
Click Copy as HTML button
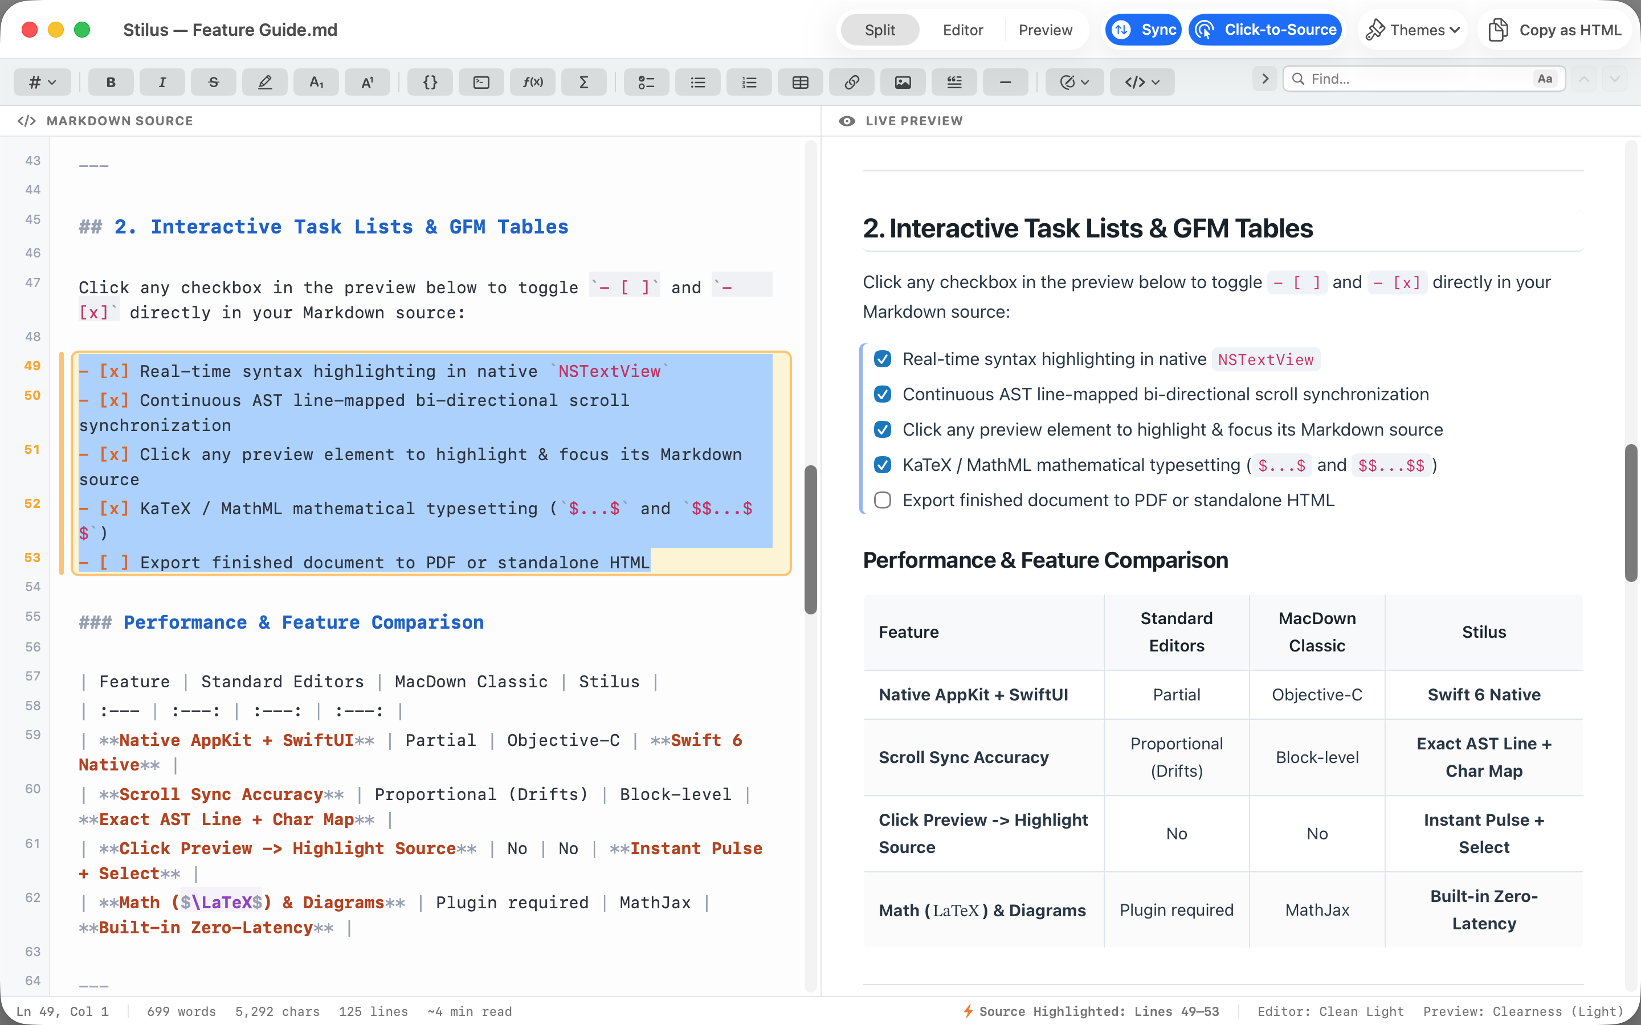coord(1554,30)
